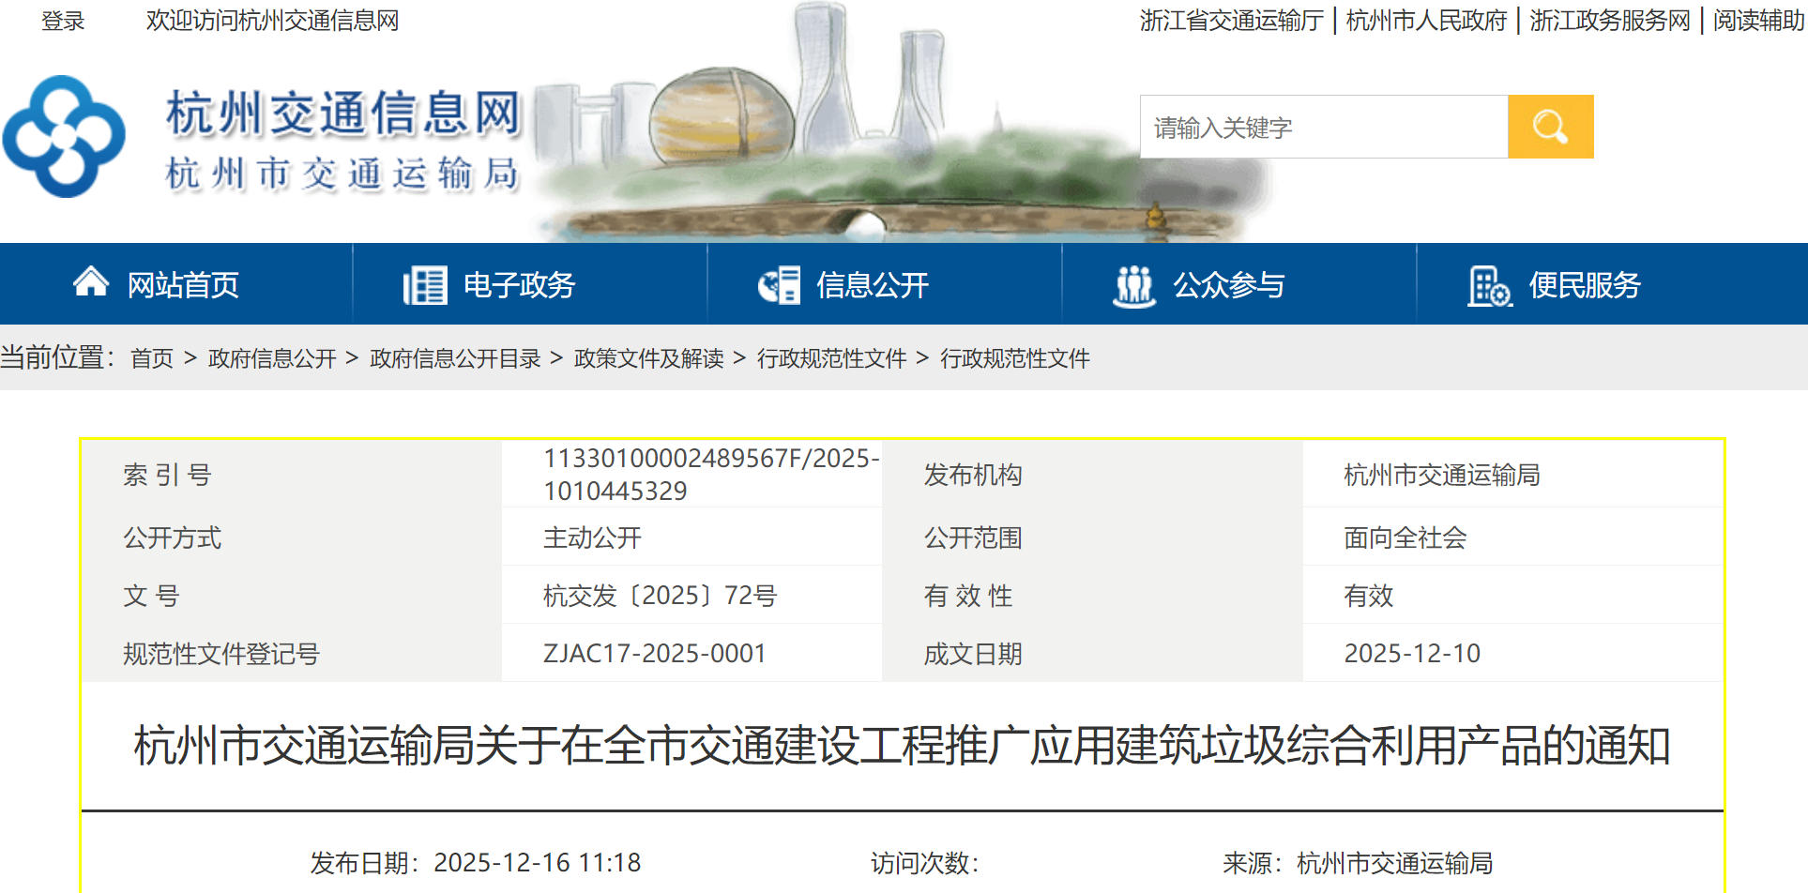
Task: Enable 阅读辅助 reading assistance
Action: (x=1758, y=21)
